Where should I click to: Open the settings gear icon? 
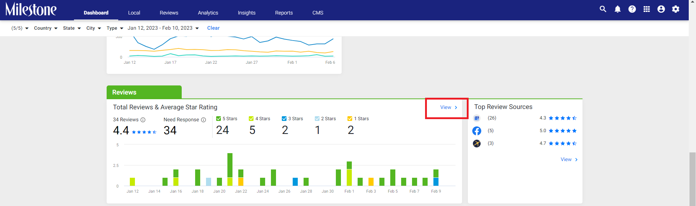676,9
